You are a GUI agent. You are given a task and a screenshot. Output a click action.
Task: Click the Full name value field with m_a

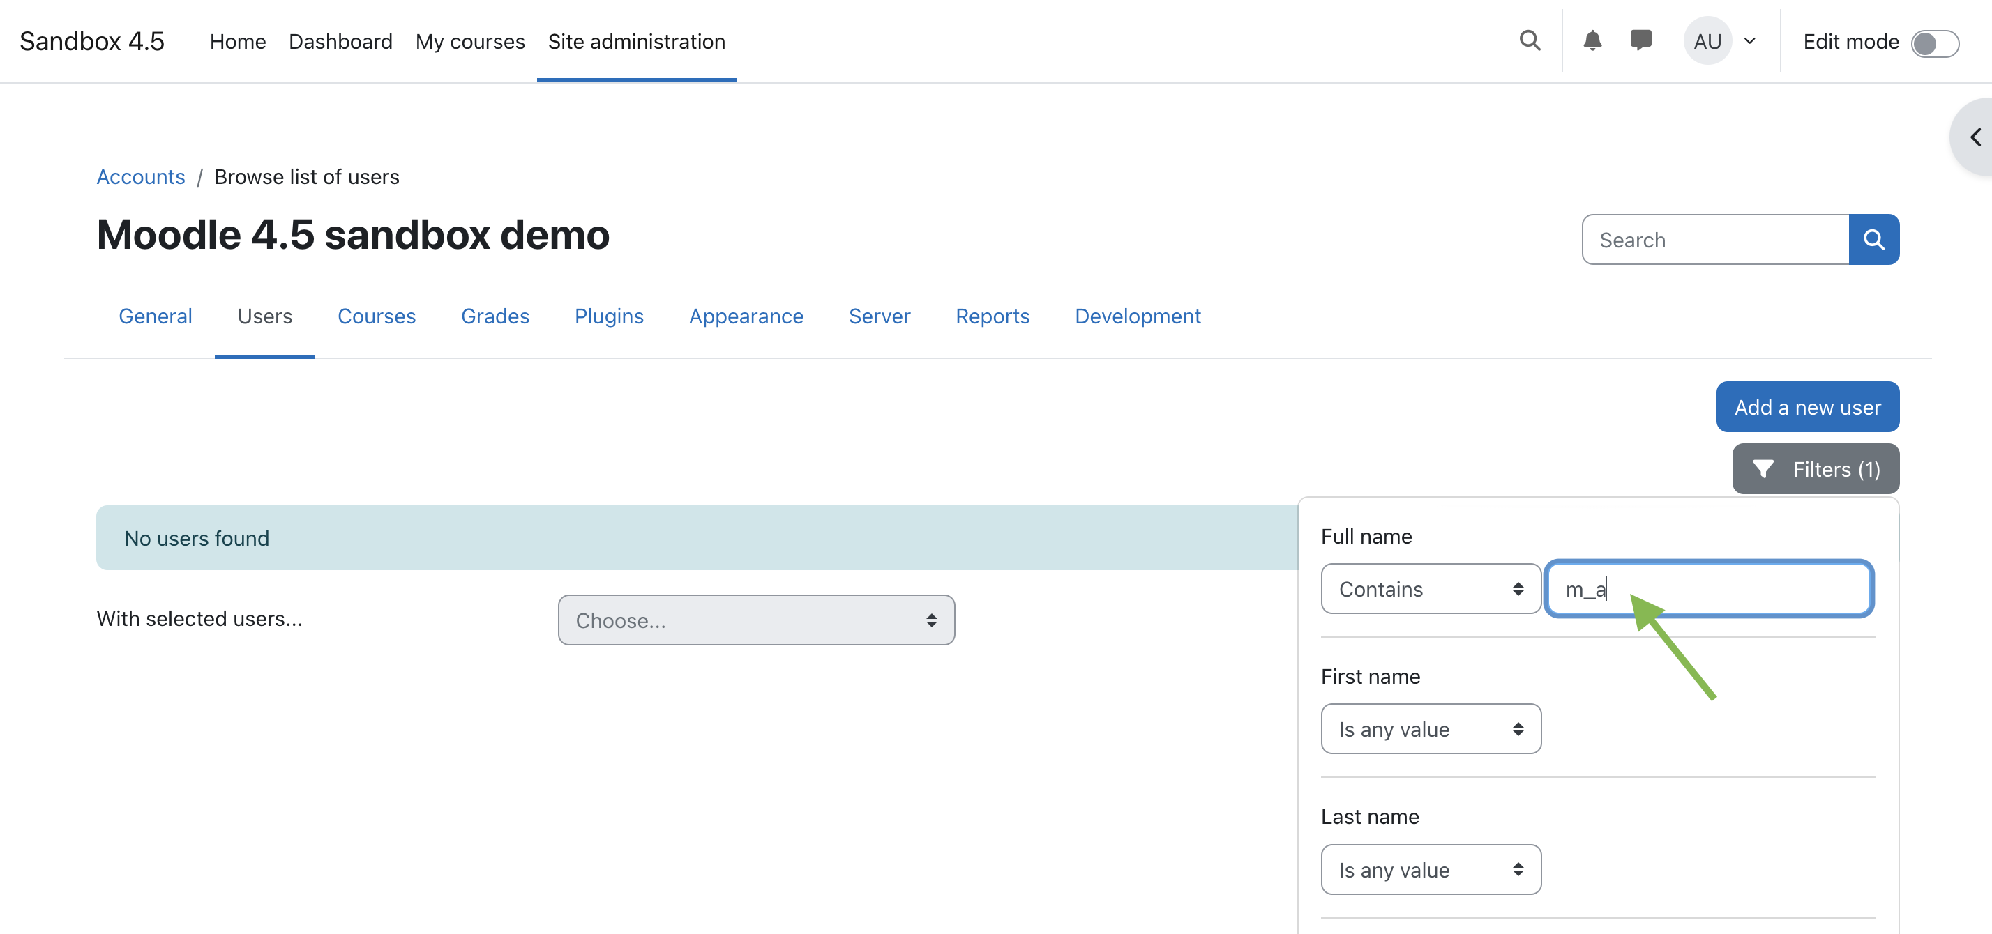coord(1709,589)
